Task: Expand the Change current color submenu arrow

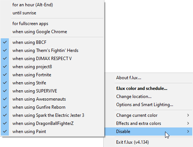Action: tap(188, 115)
